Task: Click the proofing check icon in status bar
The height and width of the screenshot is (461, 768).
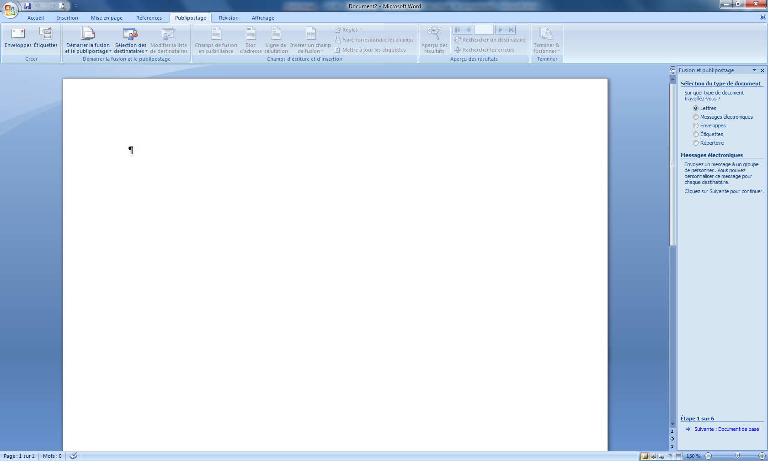Action: tap(73, 456)
